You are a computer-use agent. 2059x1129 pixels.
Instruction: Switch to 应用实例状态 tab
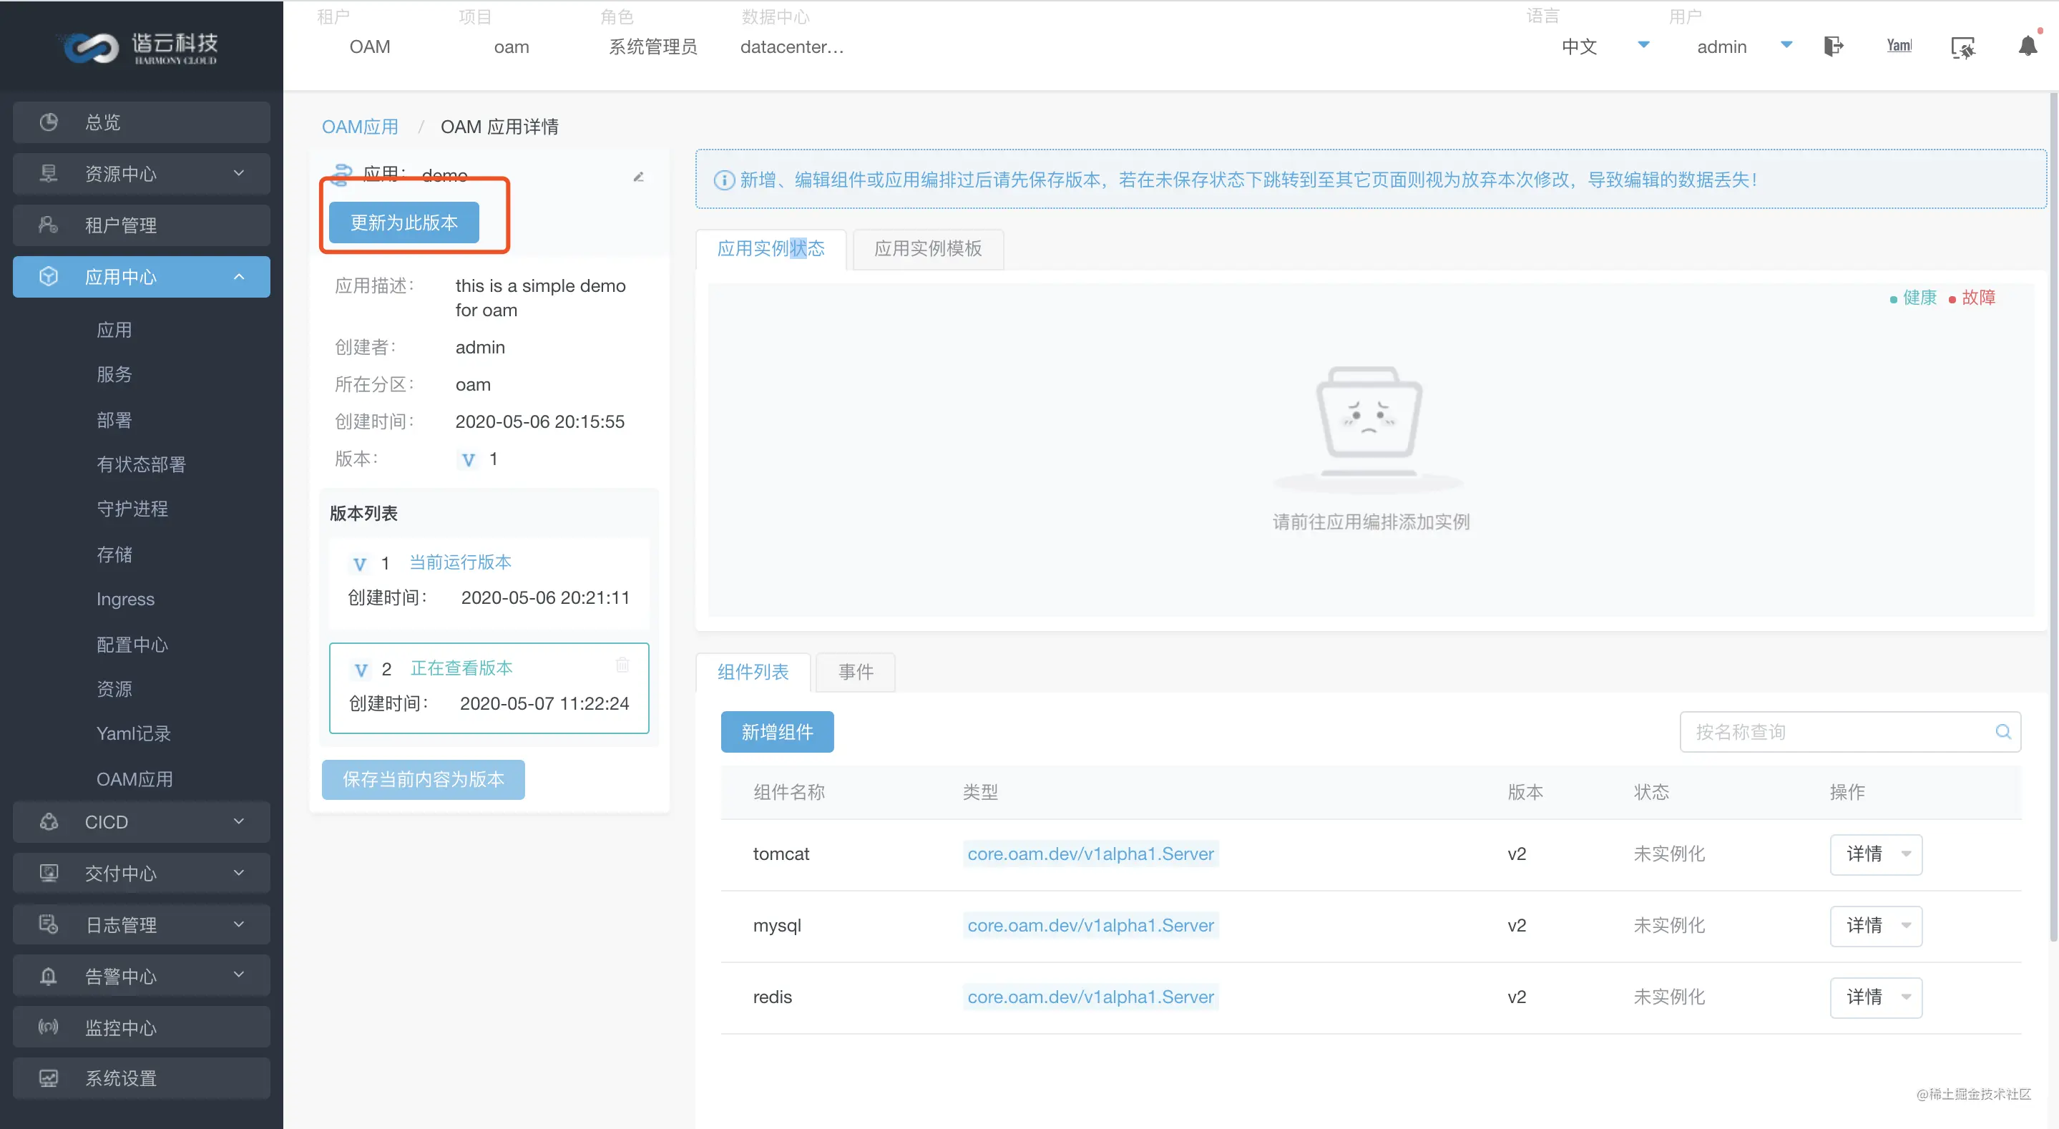coord(771,249)
